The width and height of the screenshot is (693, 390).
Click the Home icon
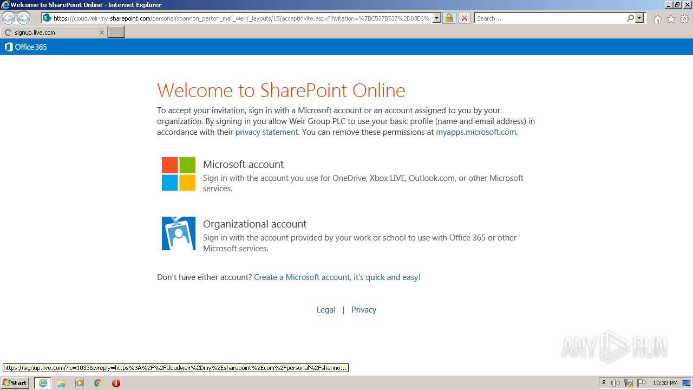[x=657, y=19]
